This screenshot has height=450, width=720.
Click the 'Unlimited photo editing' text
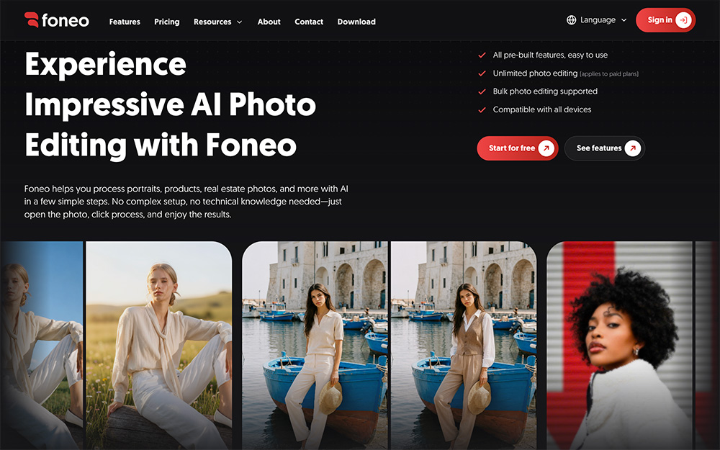click(x=535, y=73)
